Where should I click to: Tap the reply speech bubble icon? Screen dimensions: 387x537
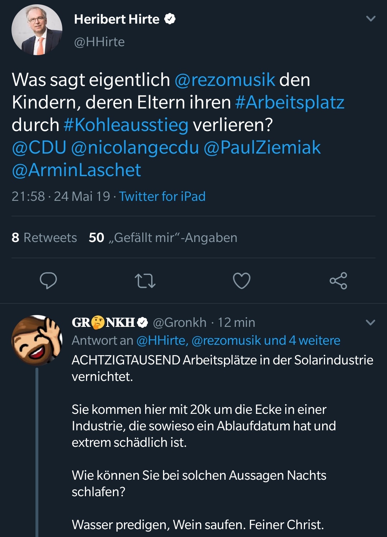48,280
